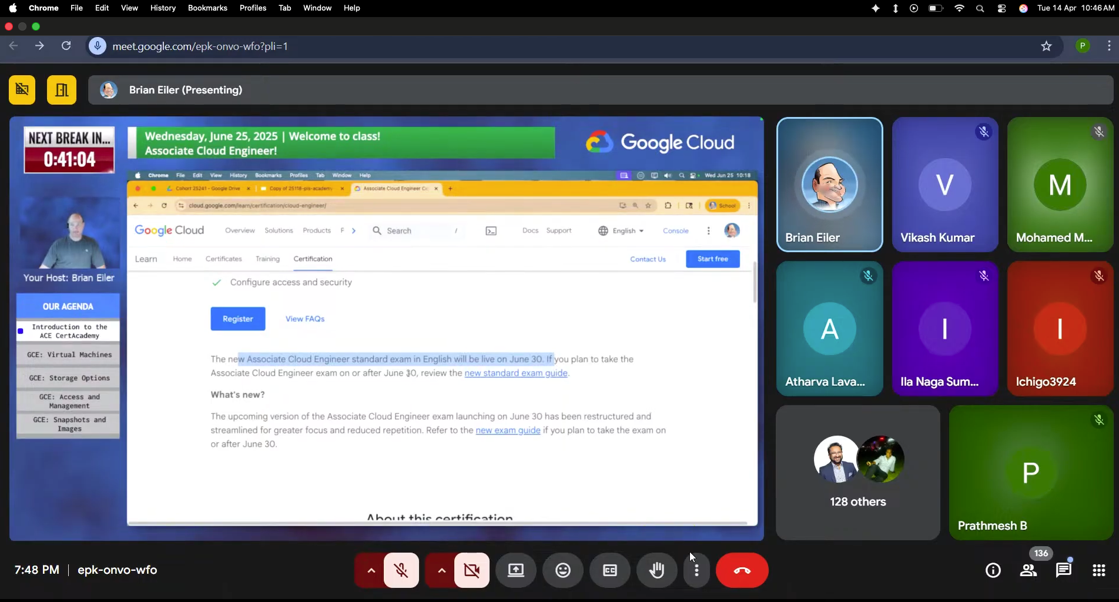Viewport: 1119px width, 602px height.
Task: Open the Chrome profile P avatar
Action: 1083,46
